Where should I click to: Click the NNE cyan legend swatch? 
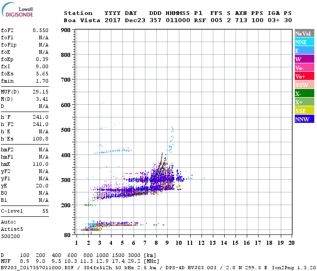(x=304, y=42)
